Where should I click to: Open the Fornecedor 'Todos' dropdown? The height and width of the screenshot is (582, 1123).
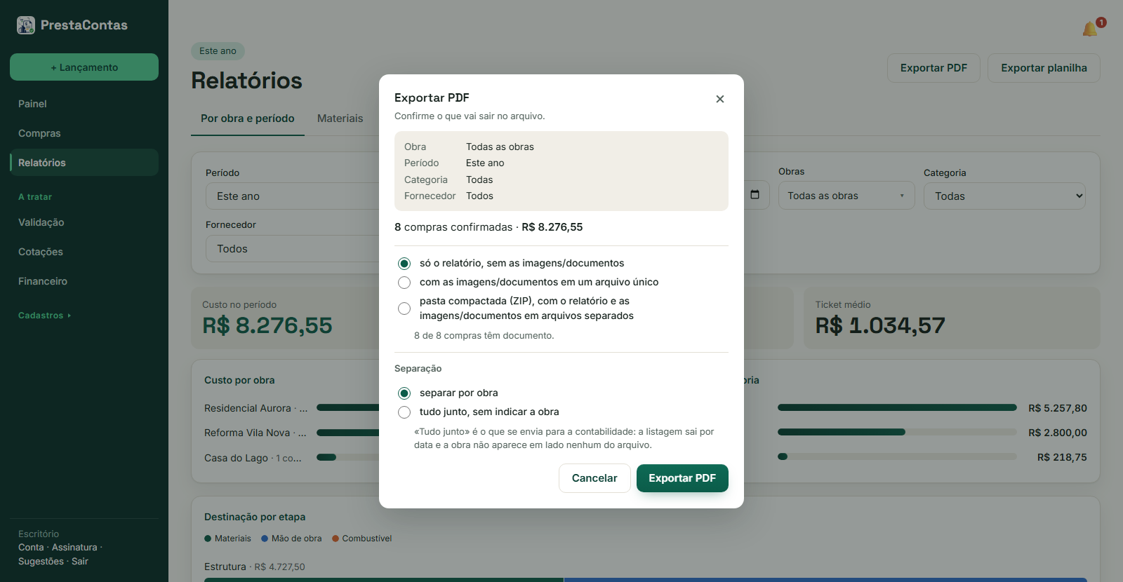[293, 249]
